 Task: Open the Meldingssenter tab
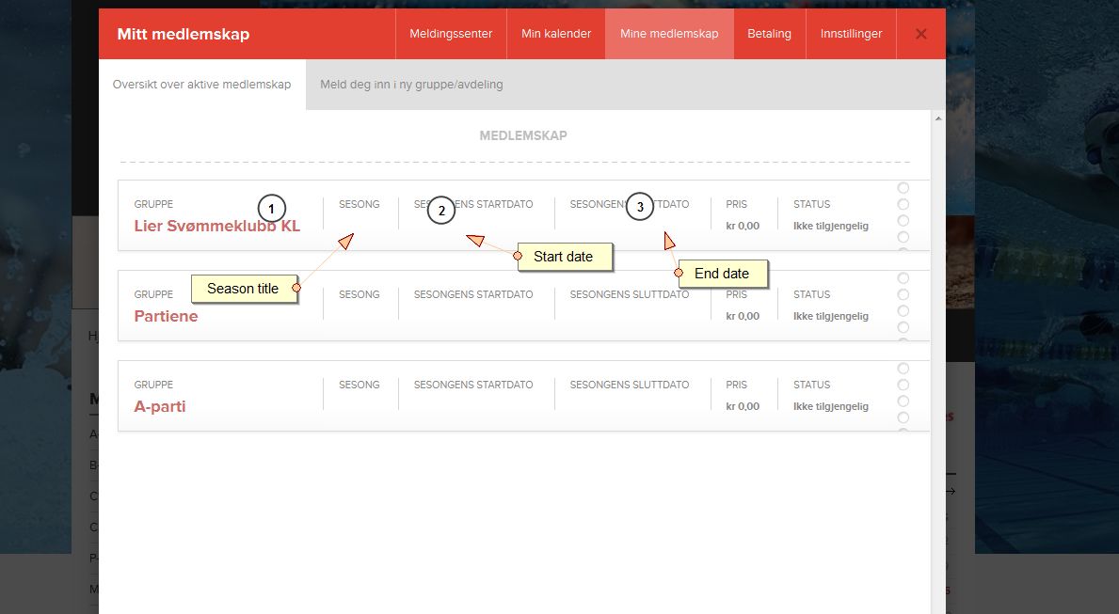[450, 34]
